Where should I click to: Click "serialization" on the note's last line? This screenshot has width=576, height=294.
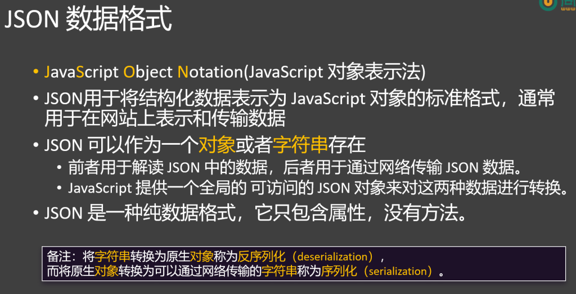[x=400, y=271]
